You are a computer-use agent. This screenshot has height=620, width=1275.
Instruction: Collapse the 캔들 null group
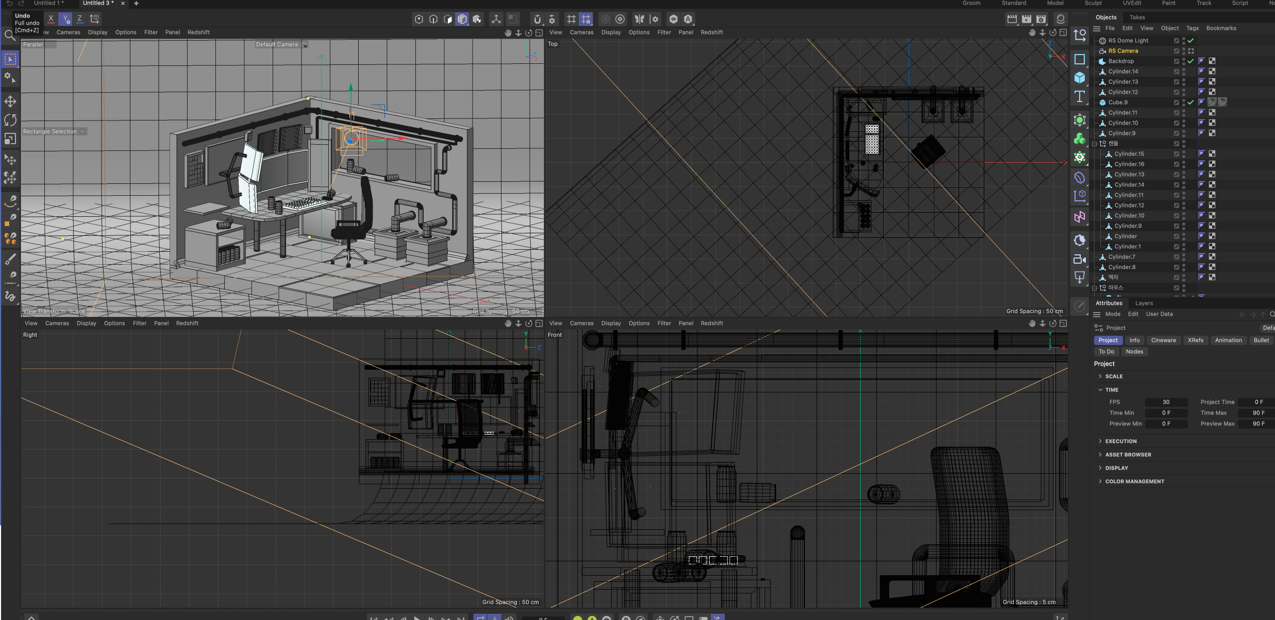1095,144
